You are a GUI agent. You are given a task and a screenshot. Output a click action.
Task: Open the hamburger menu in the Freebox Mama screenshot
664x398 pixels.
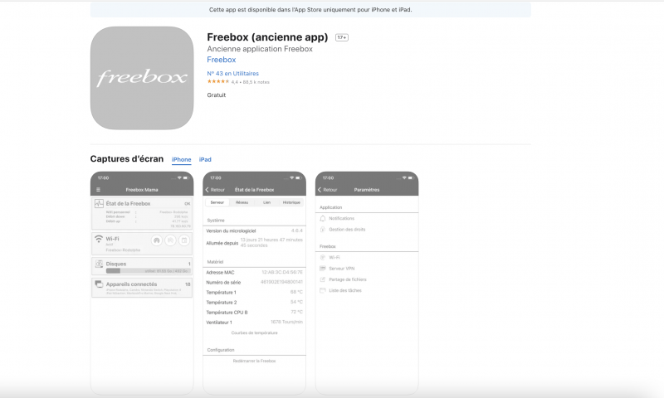point(98,190)
